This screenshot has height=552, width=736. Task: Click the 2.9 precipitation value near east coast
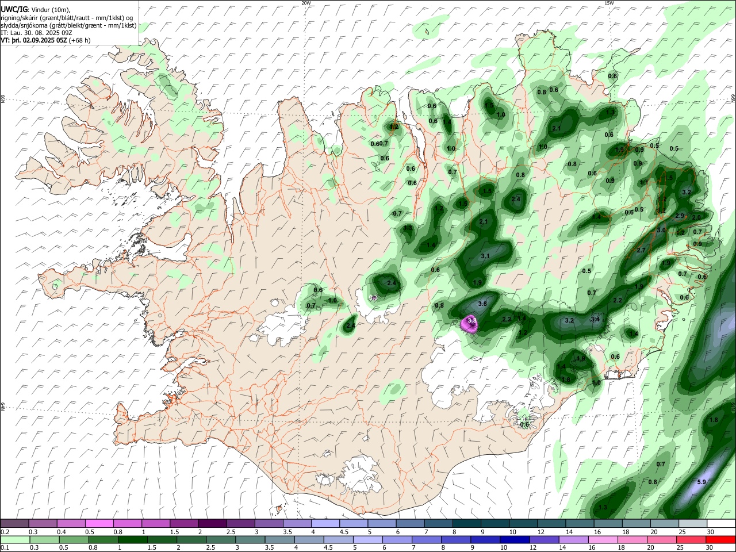[x=680, y=216]
